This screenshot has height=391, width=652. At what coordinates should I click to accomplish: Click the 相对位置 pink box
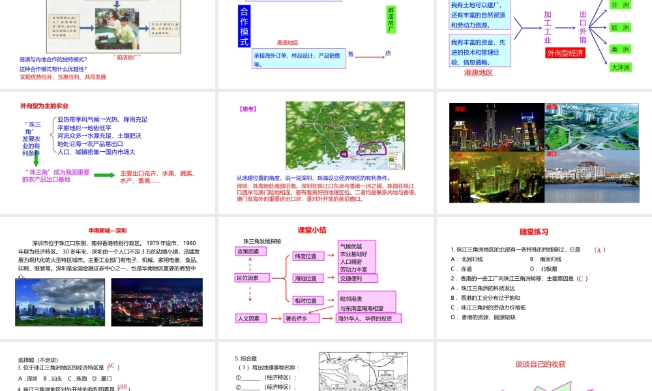[308, 300]
